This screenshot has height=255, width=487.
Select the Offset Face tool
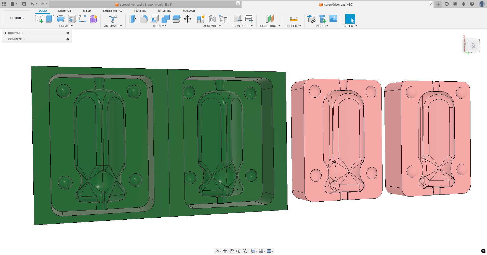(x=177, y=19)
